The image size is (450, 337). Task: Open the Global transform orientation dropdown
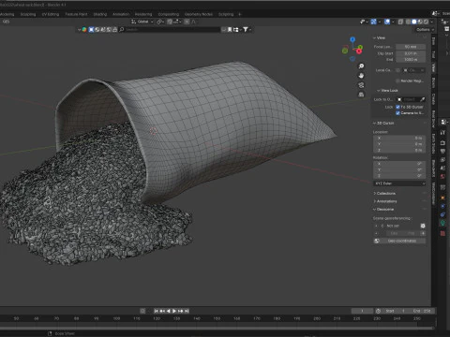click(x=142, y=22)
